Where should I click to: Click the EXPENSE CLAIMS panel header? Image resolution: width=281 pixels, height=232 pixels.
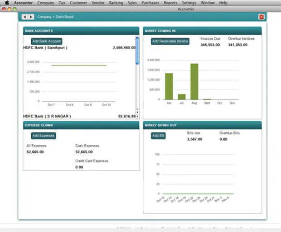coord(81,125)
